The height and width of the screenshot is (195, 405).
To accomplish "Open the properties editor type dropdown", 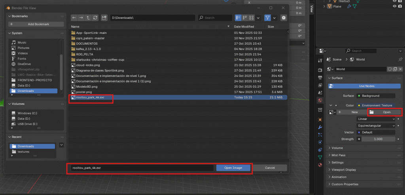I will click(323, 51).
